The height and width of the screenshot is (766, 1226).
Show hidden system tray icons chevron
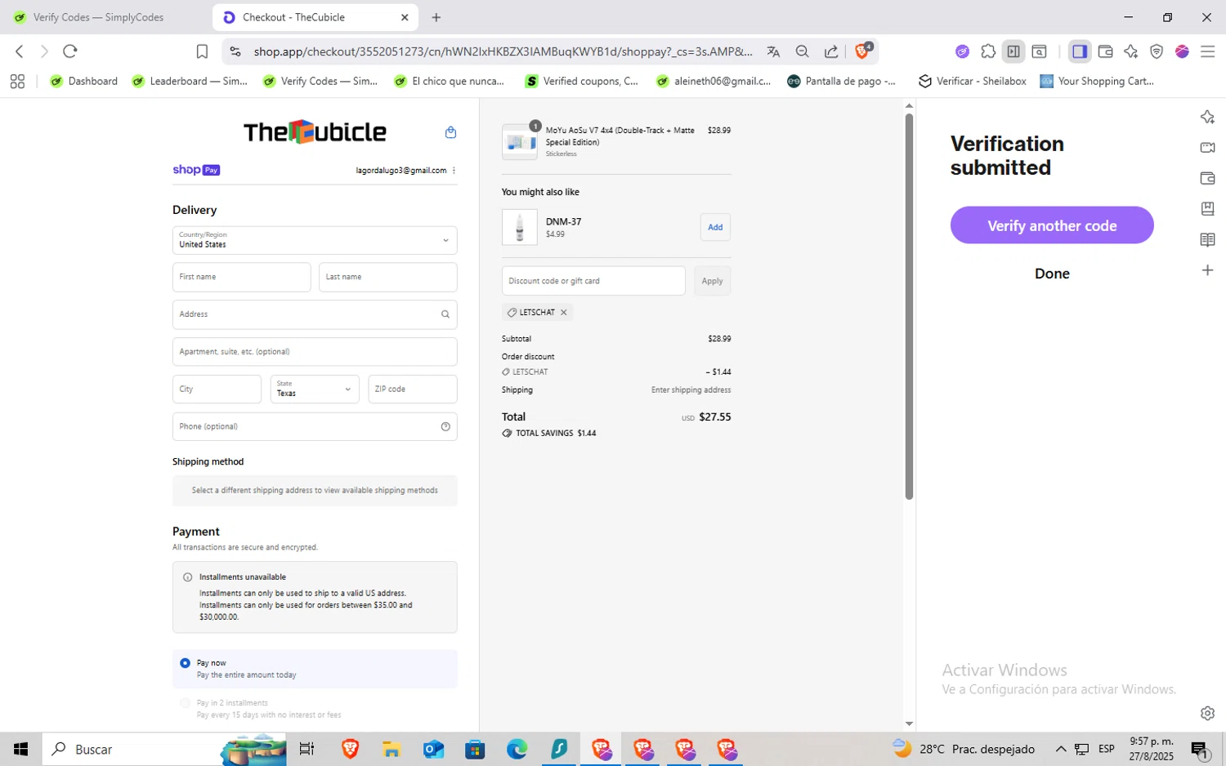point(1061,749)
